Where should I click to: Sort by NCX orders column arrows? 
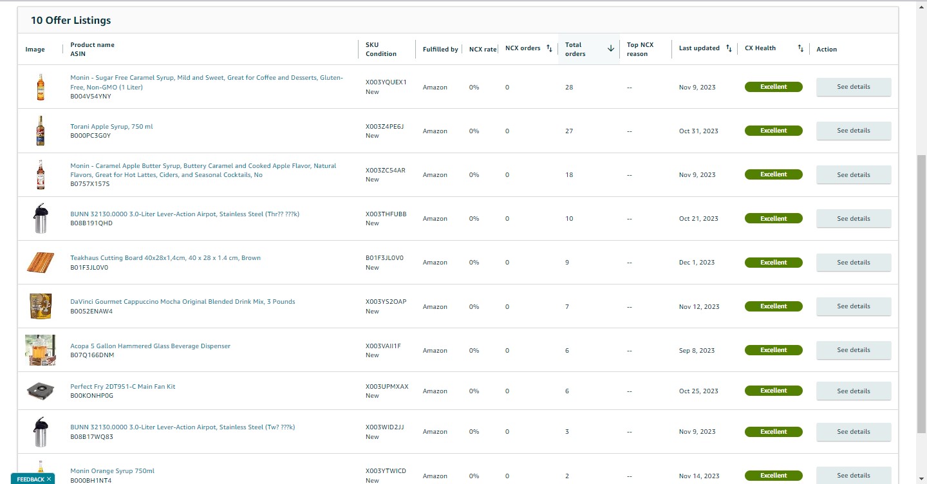tap(549, 48)
